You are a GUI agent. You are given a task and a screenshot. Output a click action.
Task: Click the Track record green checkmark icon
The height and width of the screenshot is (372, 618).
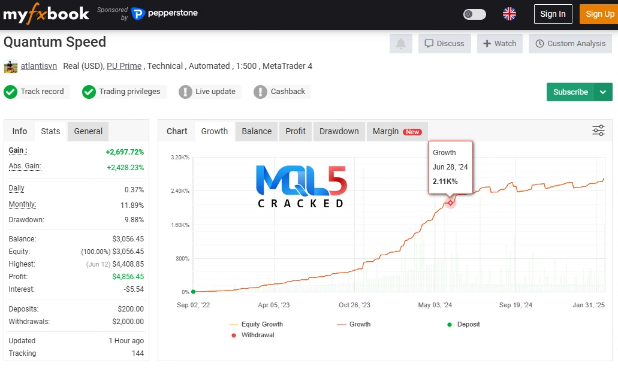[10, 92]
